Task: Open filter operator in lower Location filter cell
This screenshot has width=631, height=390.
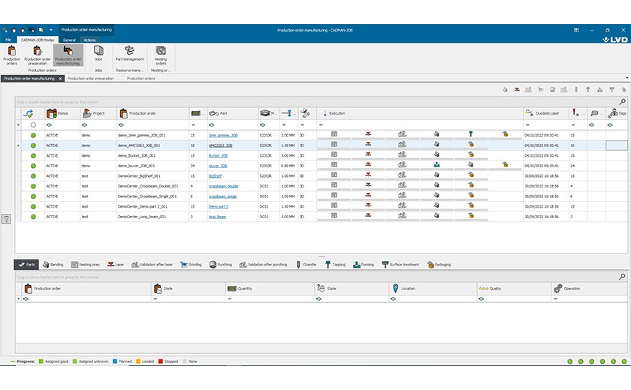Action: [393, 298]
